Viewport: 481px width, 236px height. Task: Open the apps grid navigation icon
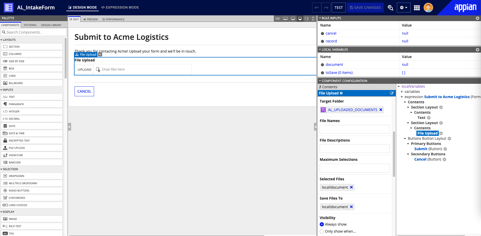(x=417, y=8)
